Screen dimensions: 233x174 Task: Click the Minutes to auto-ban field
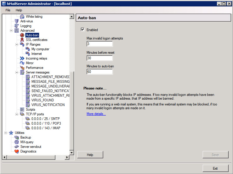click(x=99, y=72)
